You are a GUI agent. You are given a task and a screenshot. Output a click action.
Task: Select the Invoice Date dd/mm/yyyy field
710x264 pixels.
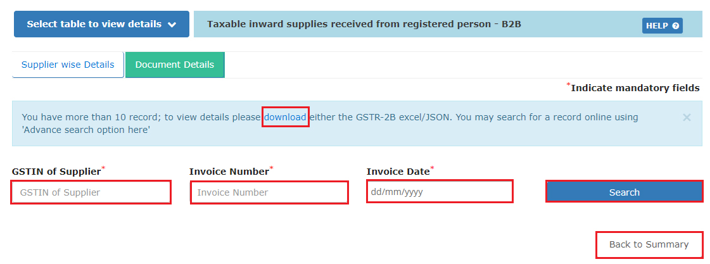pyautogui.click(x=440, y=192)
